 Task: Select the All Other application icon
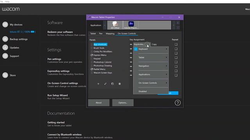click(x=115, y=25)
